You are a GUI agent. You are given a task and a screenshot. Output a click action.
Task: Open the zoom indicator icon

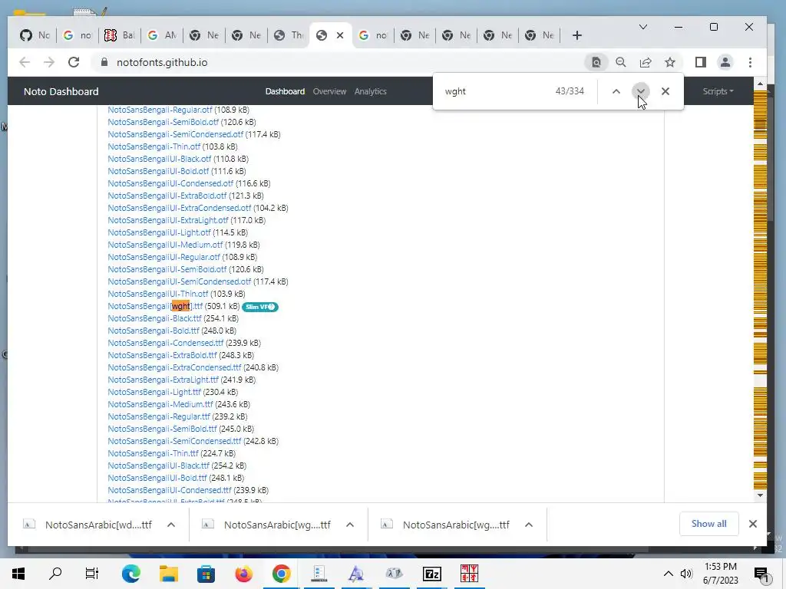tap(620, 62)
